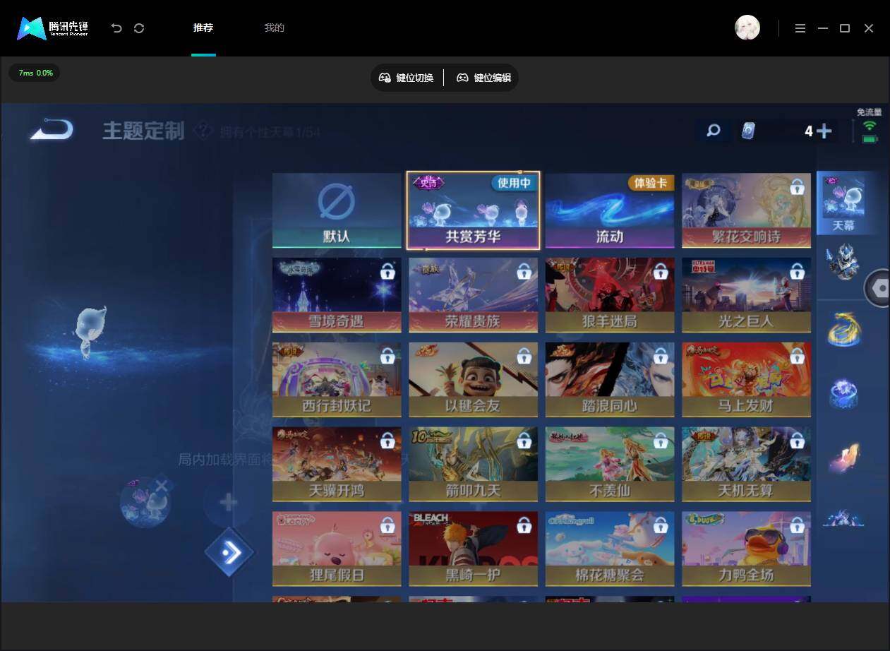Go back with the undo arrow icon
This screenshot has height=651, width=890.
pyautogui.click(x=116, y=28)
